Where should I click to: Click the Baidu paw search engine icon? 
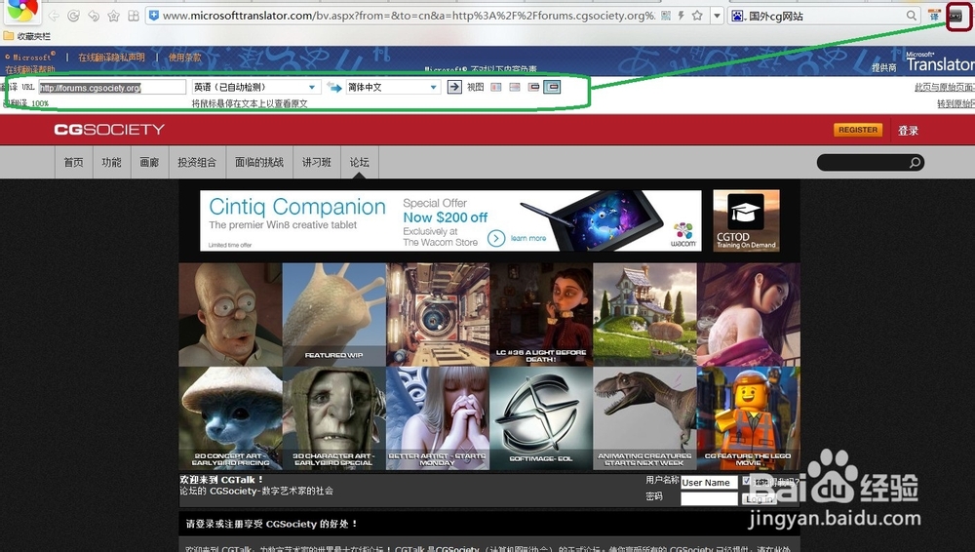pos(737,16)
